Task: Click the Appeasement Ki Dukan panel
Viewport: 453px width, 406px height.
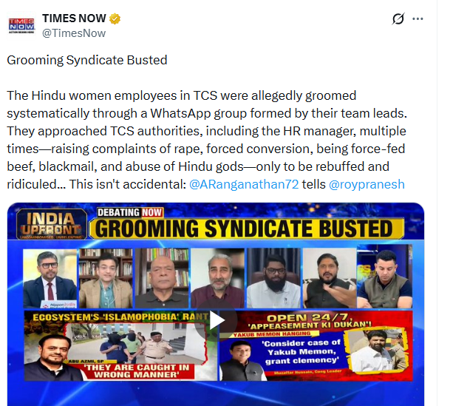Action: [316, 346]
